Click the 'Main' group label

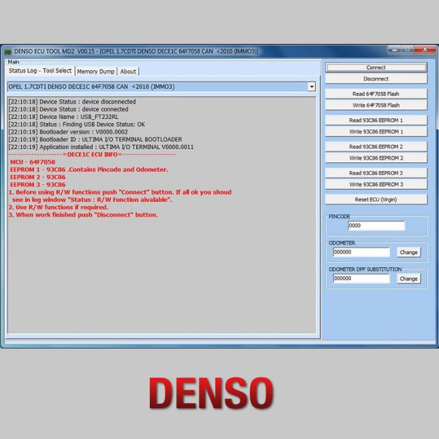pyautogui.click(x=13, y=62)
